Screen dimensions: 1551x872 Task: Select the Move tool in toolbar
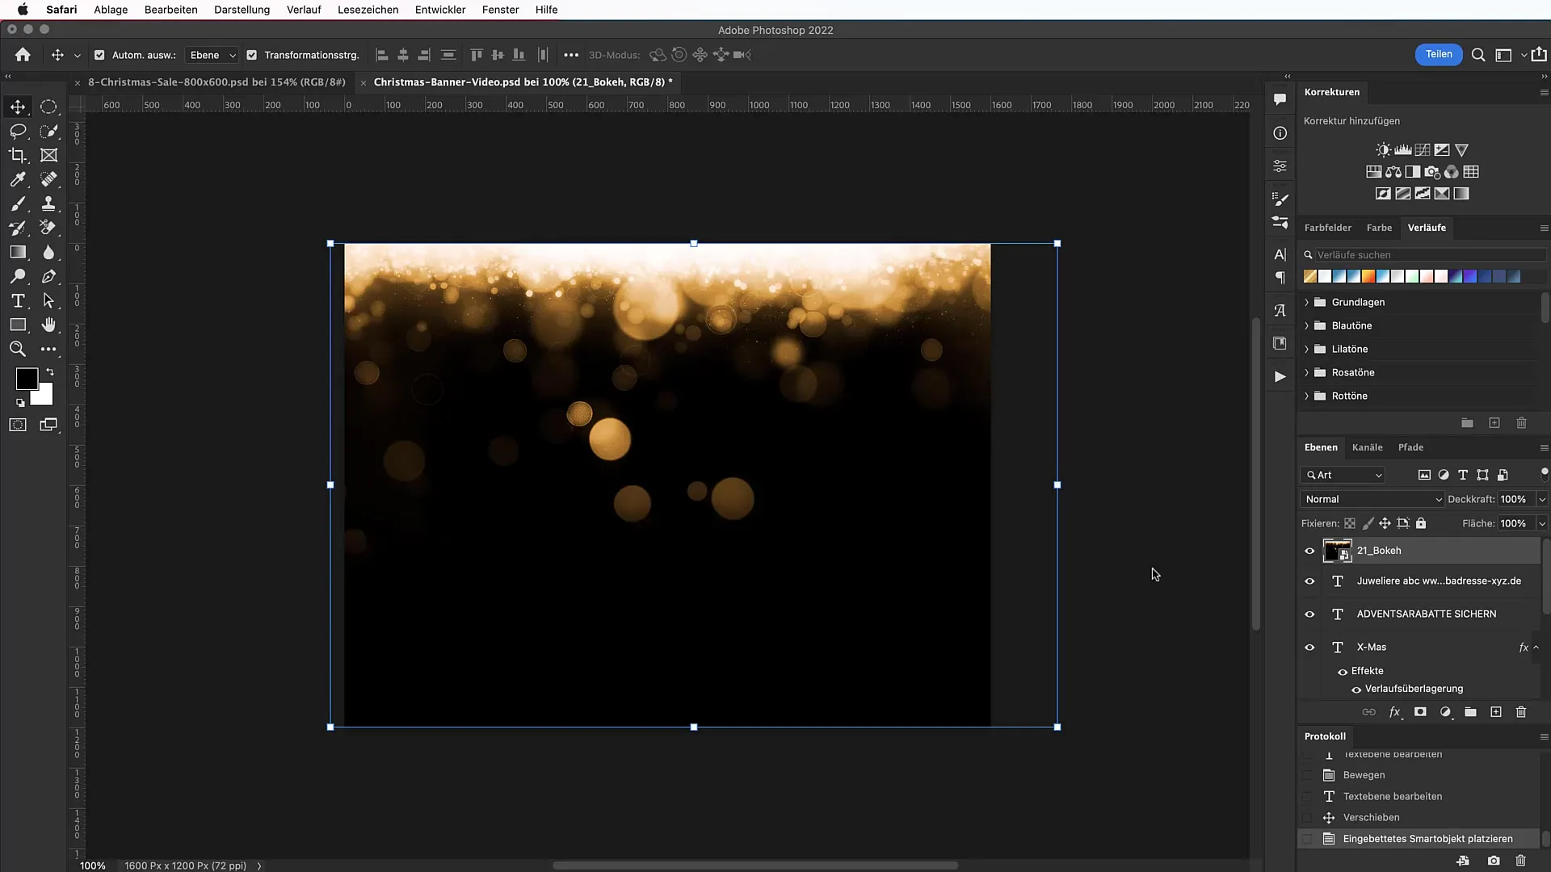click(x=18, y=107)
